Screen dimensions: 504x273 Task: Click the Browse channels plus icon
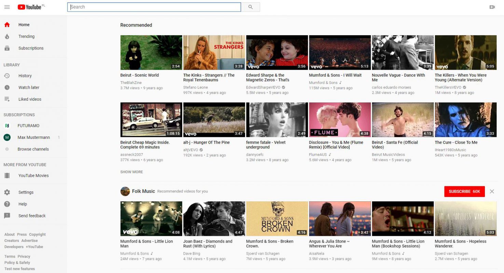pos(7,149)
